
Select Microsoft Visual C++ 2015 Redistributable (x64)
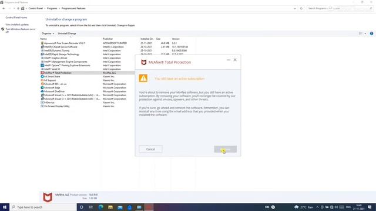tap(88, 95)
